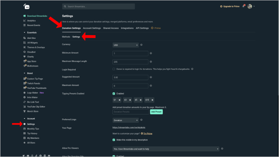Click the Twitter icon in sidebar footer
The height and width of the screenshot is (157, 279).
[24, 156]
